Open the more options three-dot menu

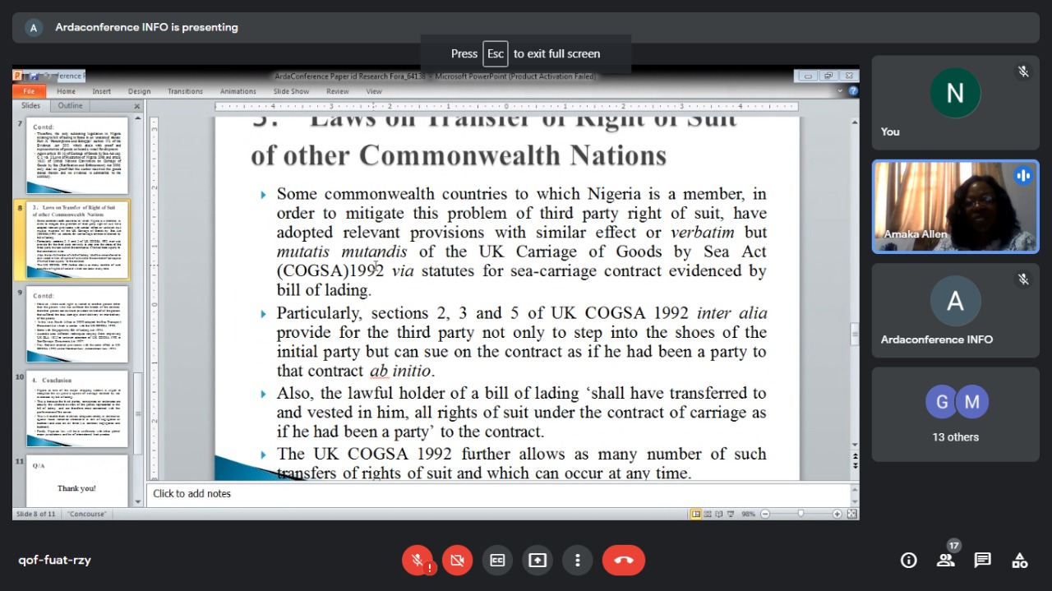click(x=578, y=560)
